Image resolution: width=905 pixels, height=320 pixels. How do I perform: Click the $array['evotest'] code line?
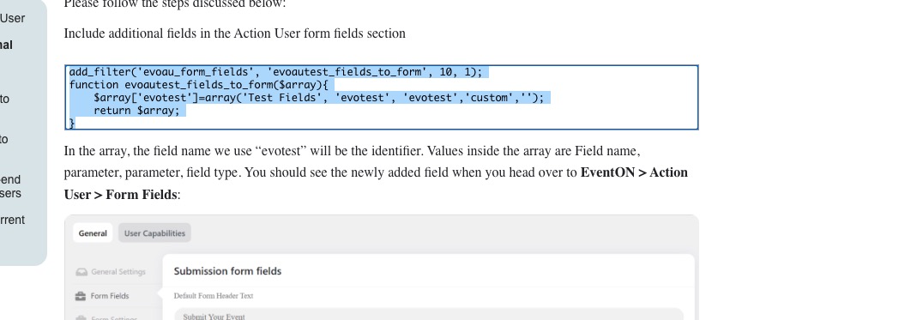tap(318, 98)
